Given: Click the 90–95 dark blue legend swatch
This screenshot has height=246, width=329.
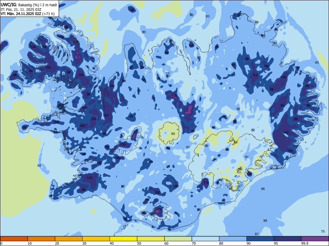Looking at the screenshot, I should [260, 239].
